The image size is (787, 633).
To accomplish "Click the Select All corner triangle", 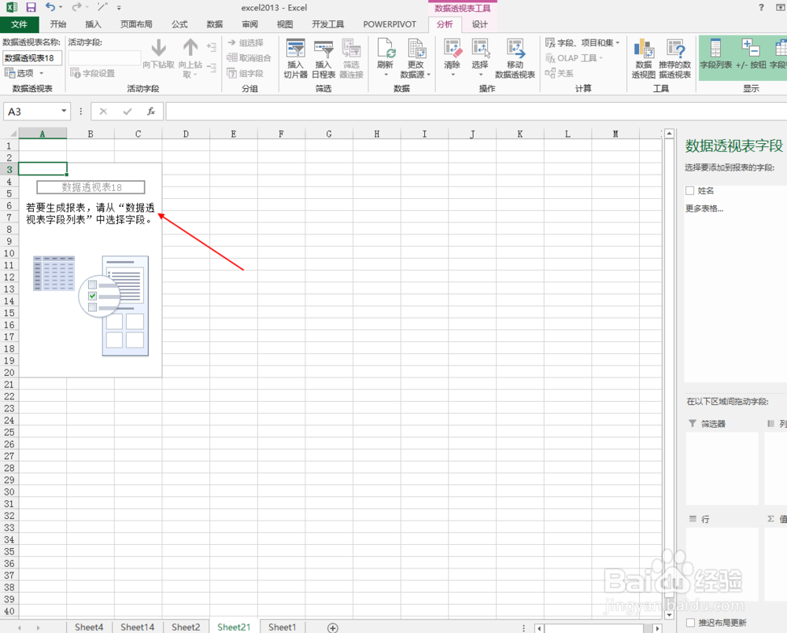I will 13,134.
